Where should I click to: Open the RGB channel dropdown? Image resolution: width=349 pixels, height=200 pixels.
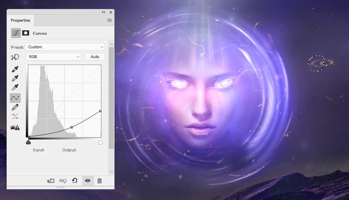[x=53, y=56]
